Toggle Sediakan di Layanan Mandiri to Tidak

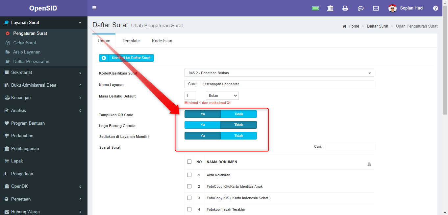(239, 136)
